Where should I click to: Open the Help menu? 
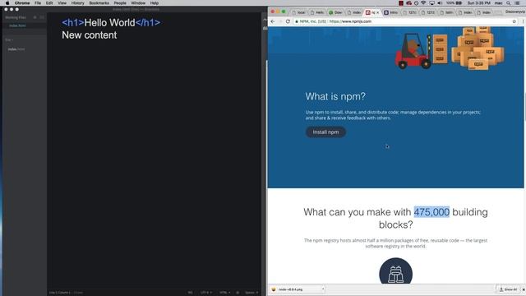click(155, 3)
